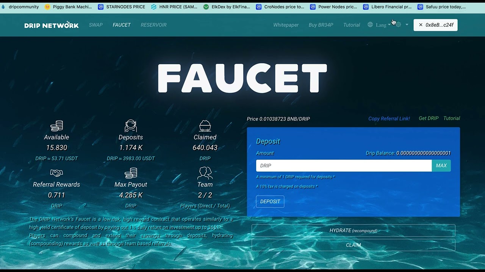Viewport: 485px width, 272px height.
Task: Click the Available value 15.830
Action: (x=56, y=148)
